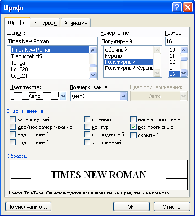Click the help question mark icon

tap(177, 7)
